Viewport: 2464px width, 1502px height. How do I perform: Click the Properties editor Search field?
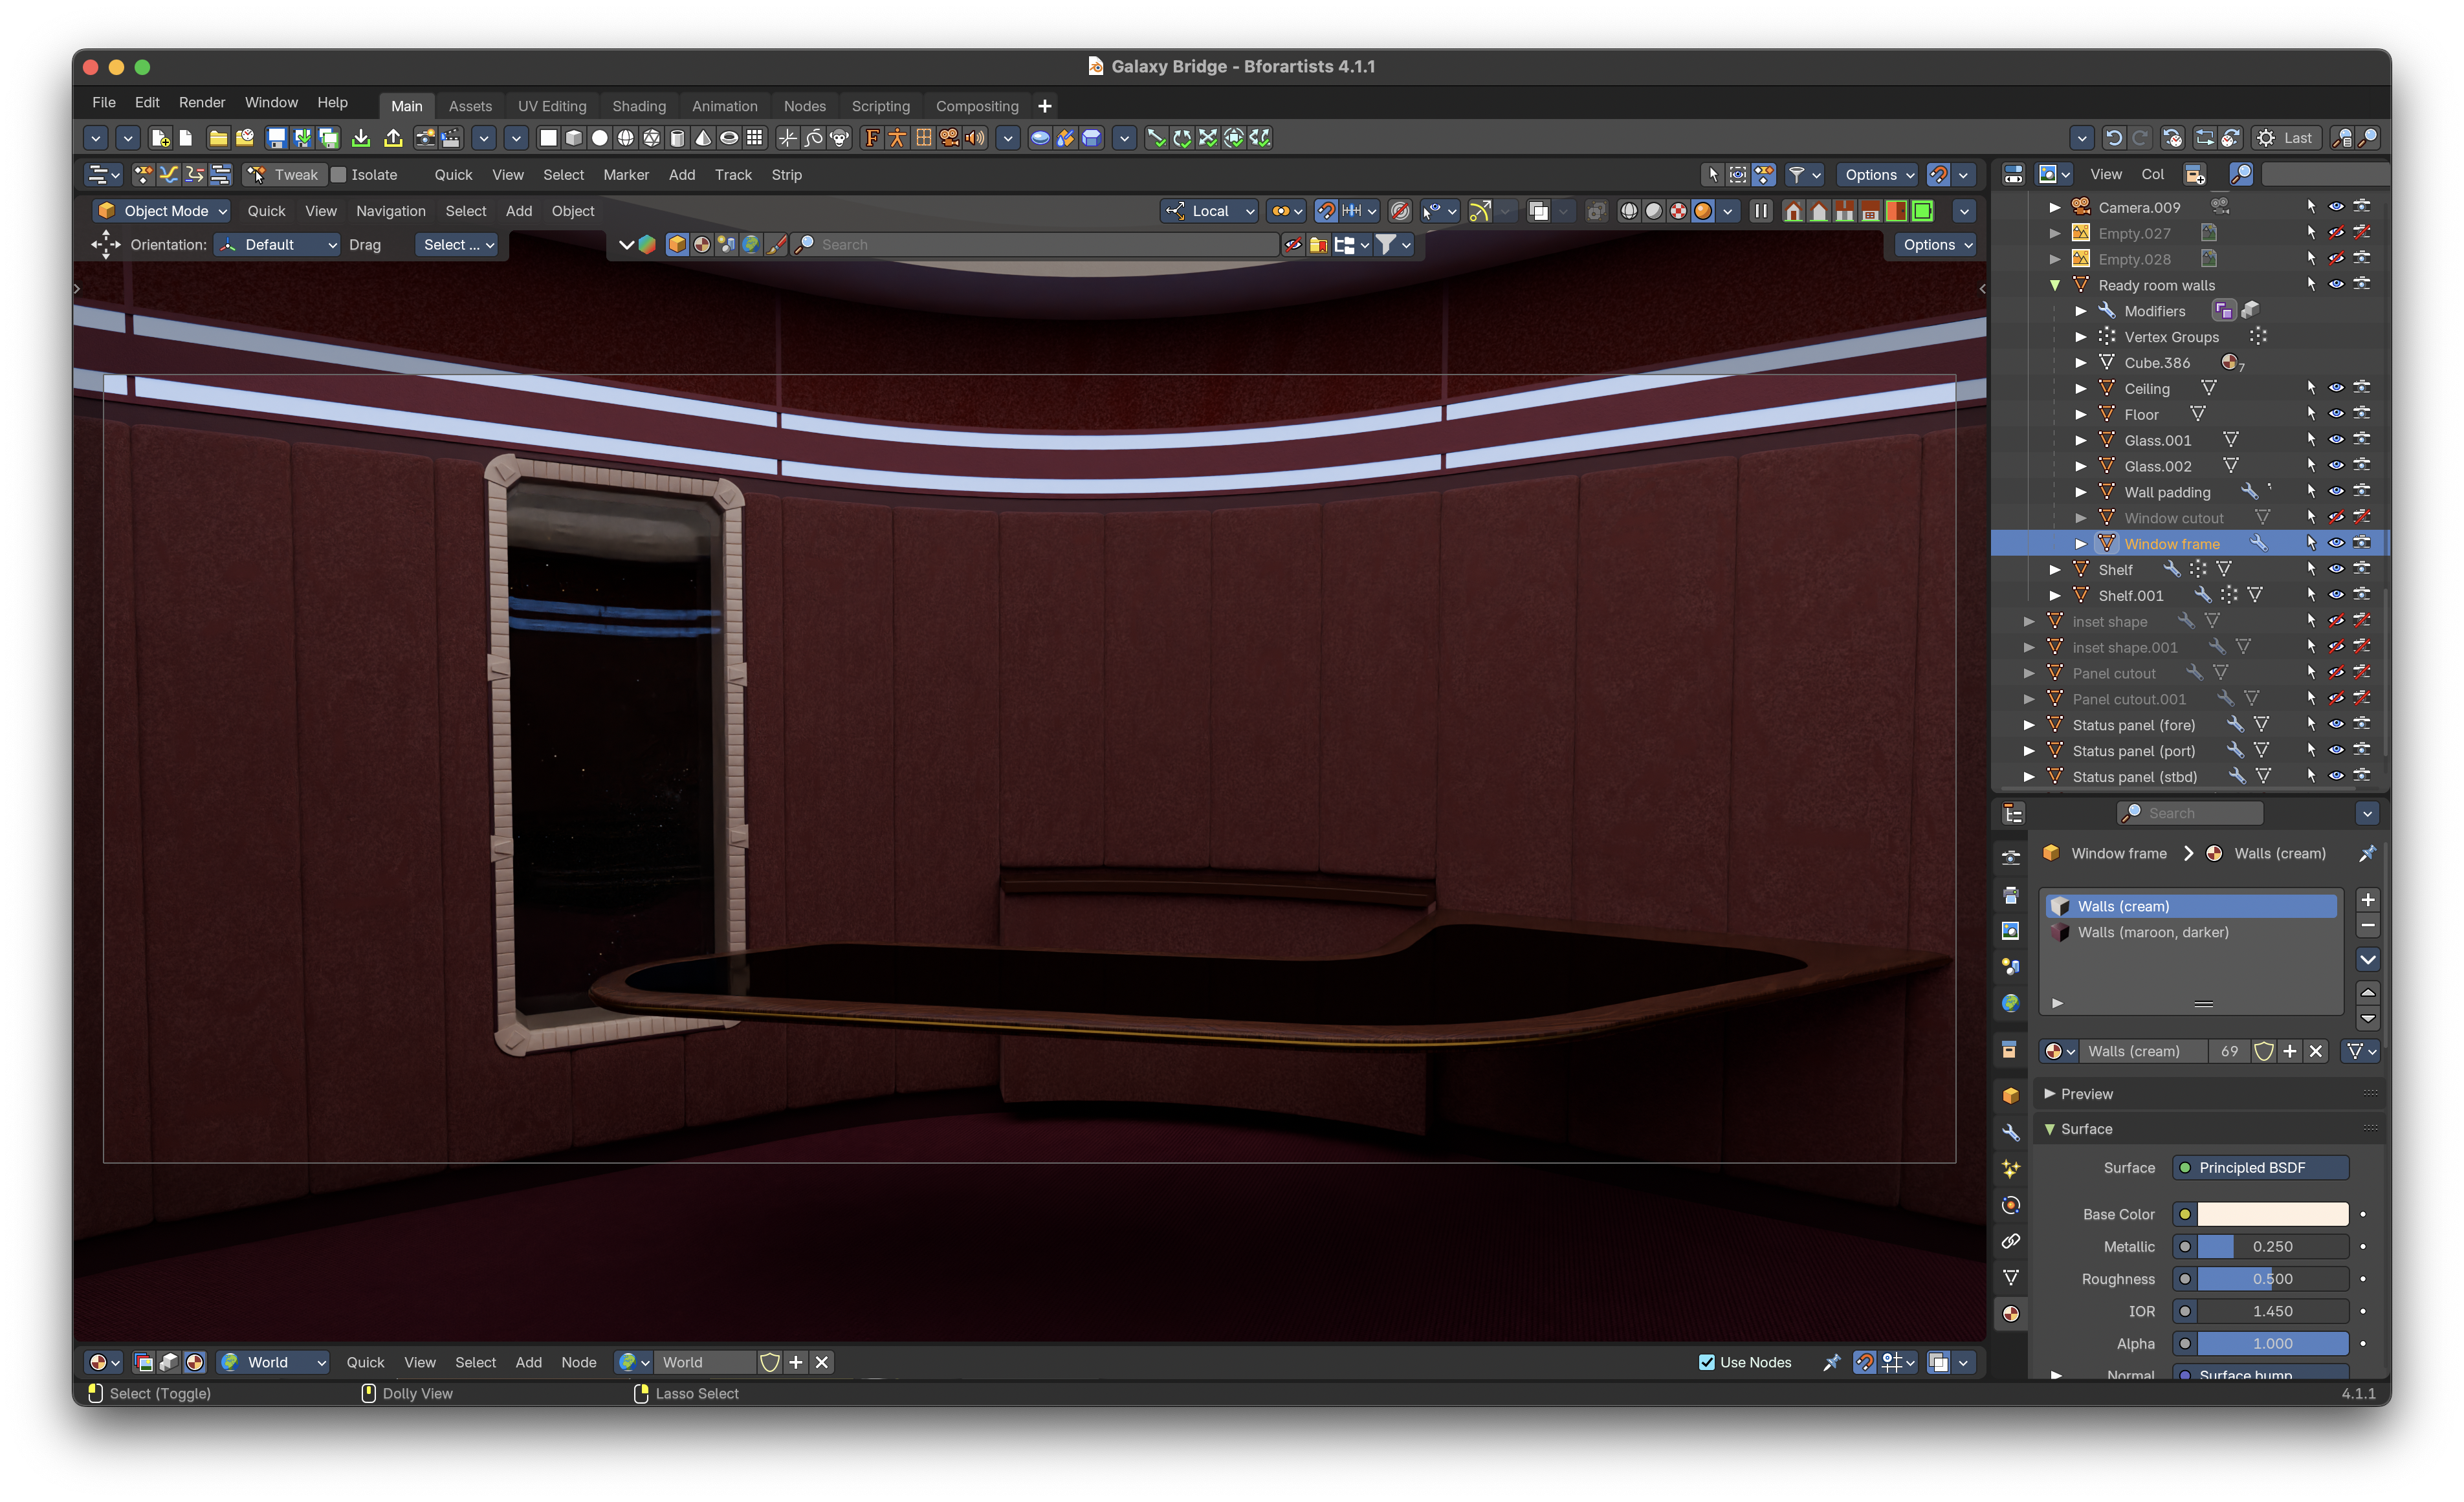tap(2190, 813)
